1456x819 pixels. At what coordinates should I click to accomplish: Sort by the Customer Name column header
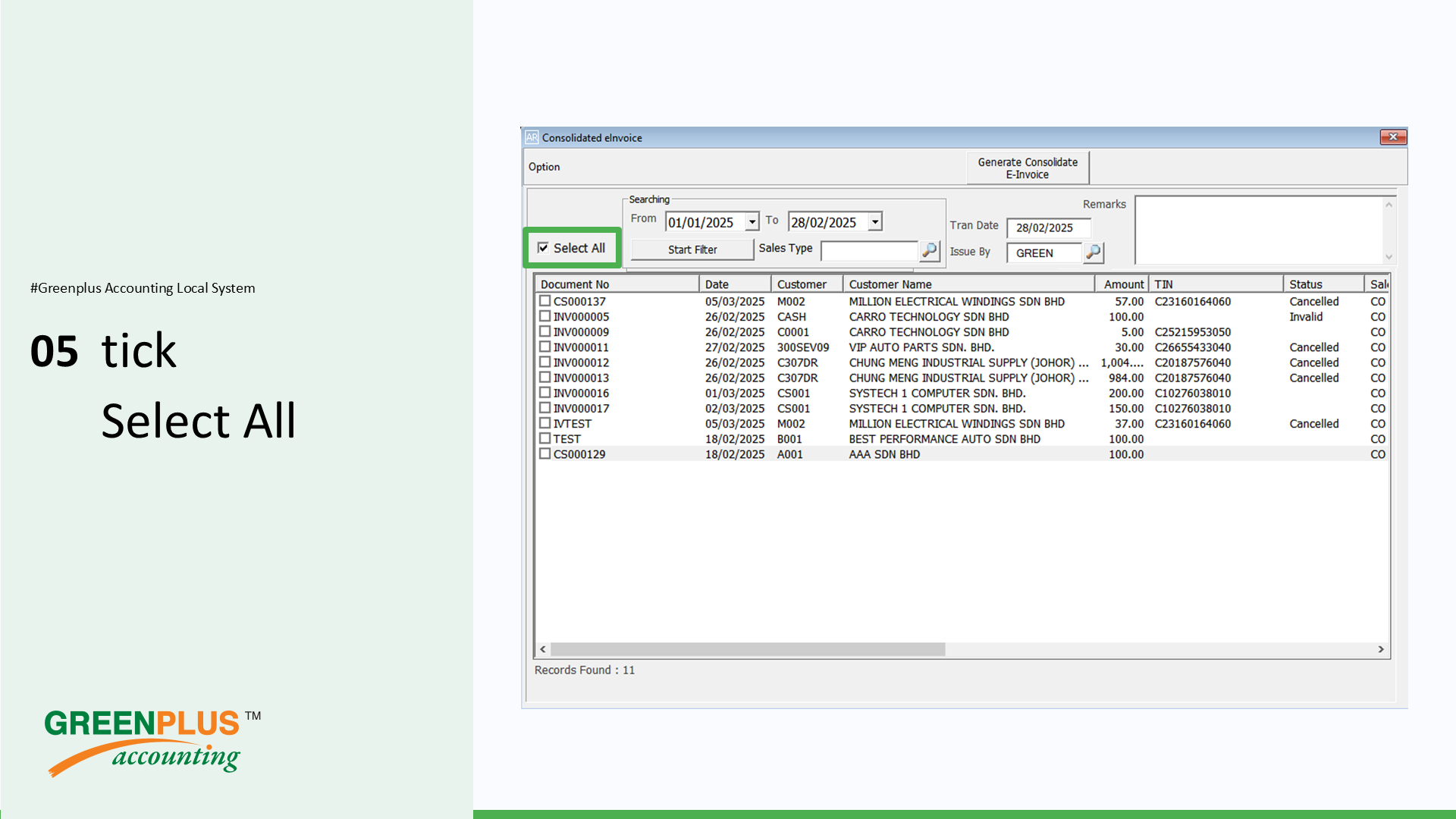(x=969, y=284)
